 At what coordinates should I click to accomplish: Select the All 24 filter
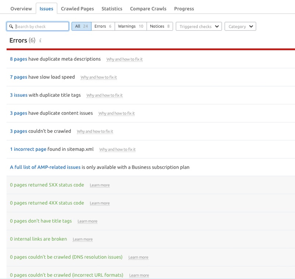pyautogui.click(x=81, y=26)
